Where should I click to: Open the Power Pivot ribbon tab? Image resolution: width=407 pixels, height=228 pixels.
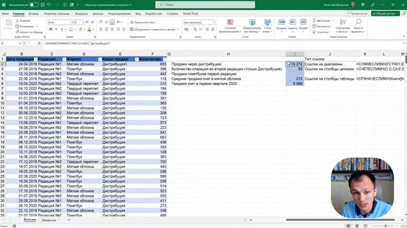coord(191,13)
